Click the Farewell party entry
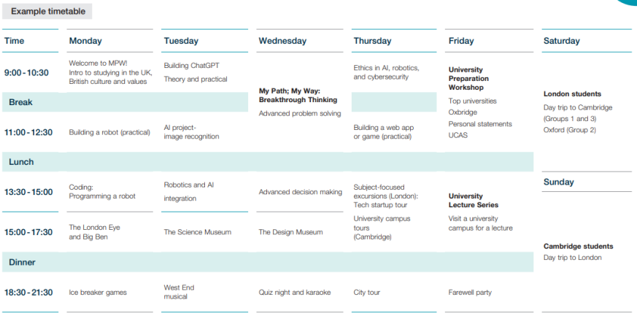Image resolution: width=637 pixels, height=316 pixels. point(470,293)
